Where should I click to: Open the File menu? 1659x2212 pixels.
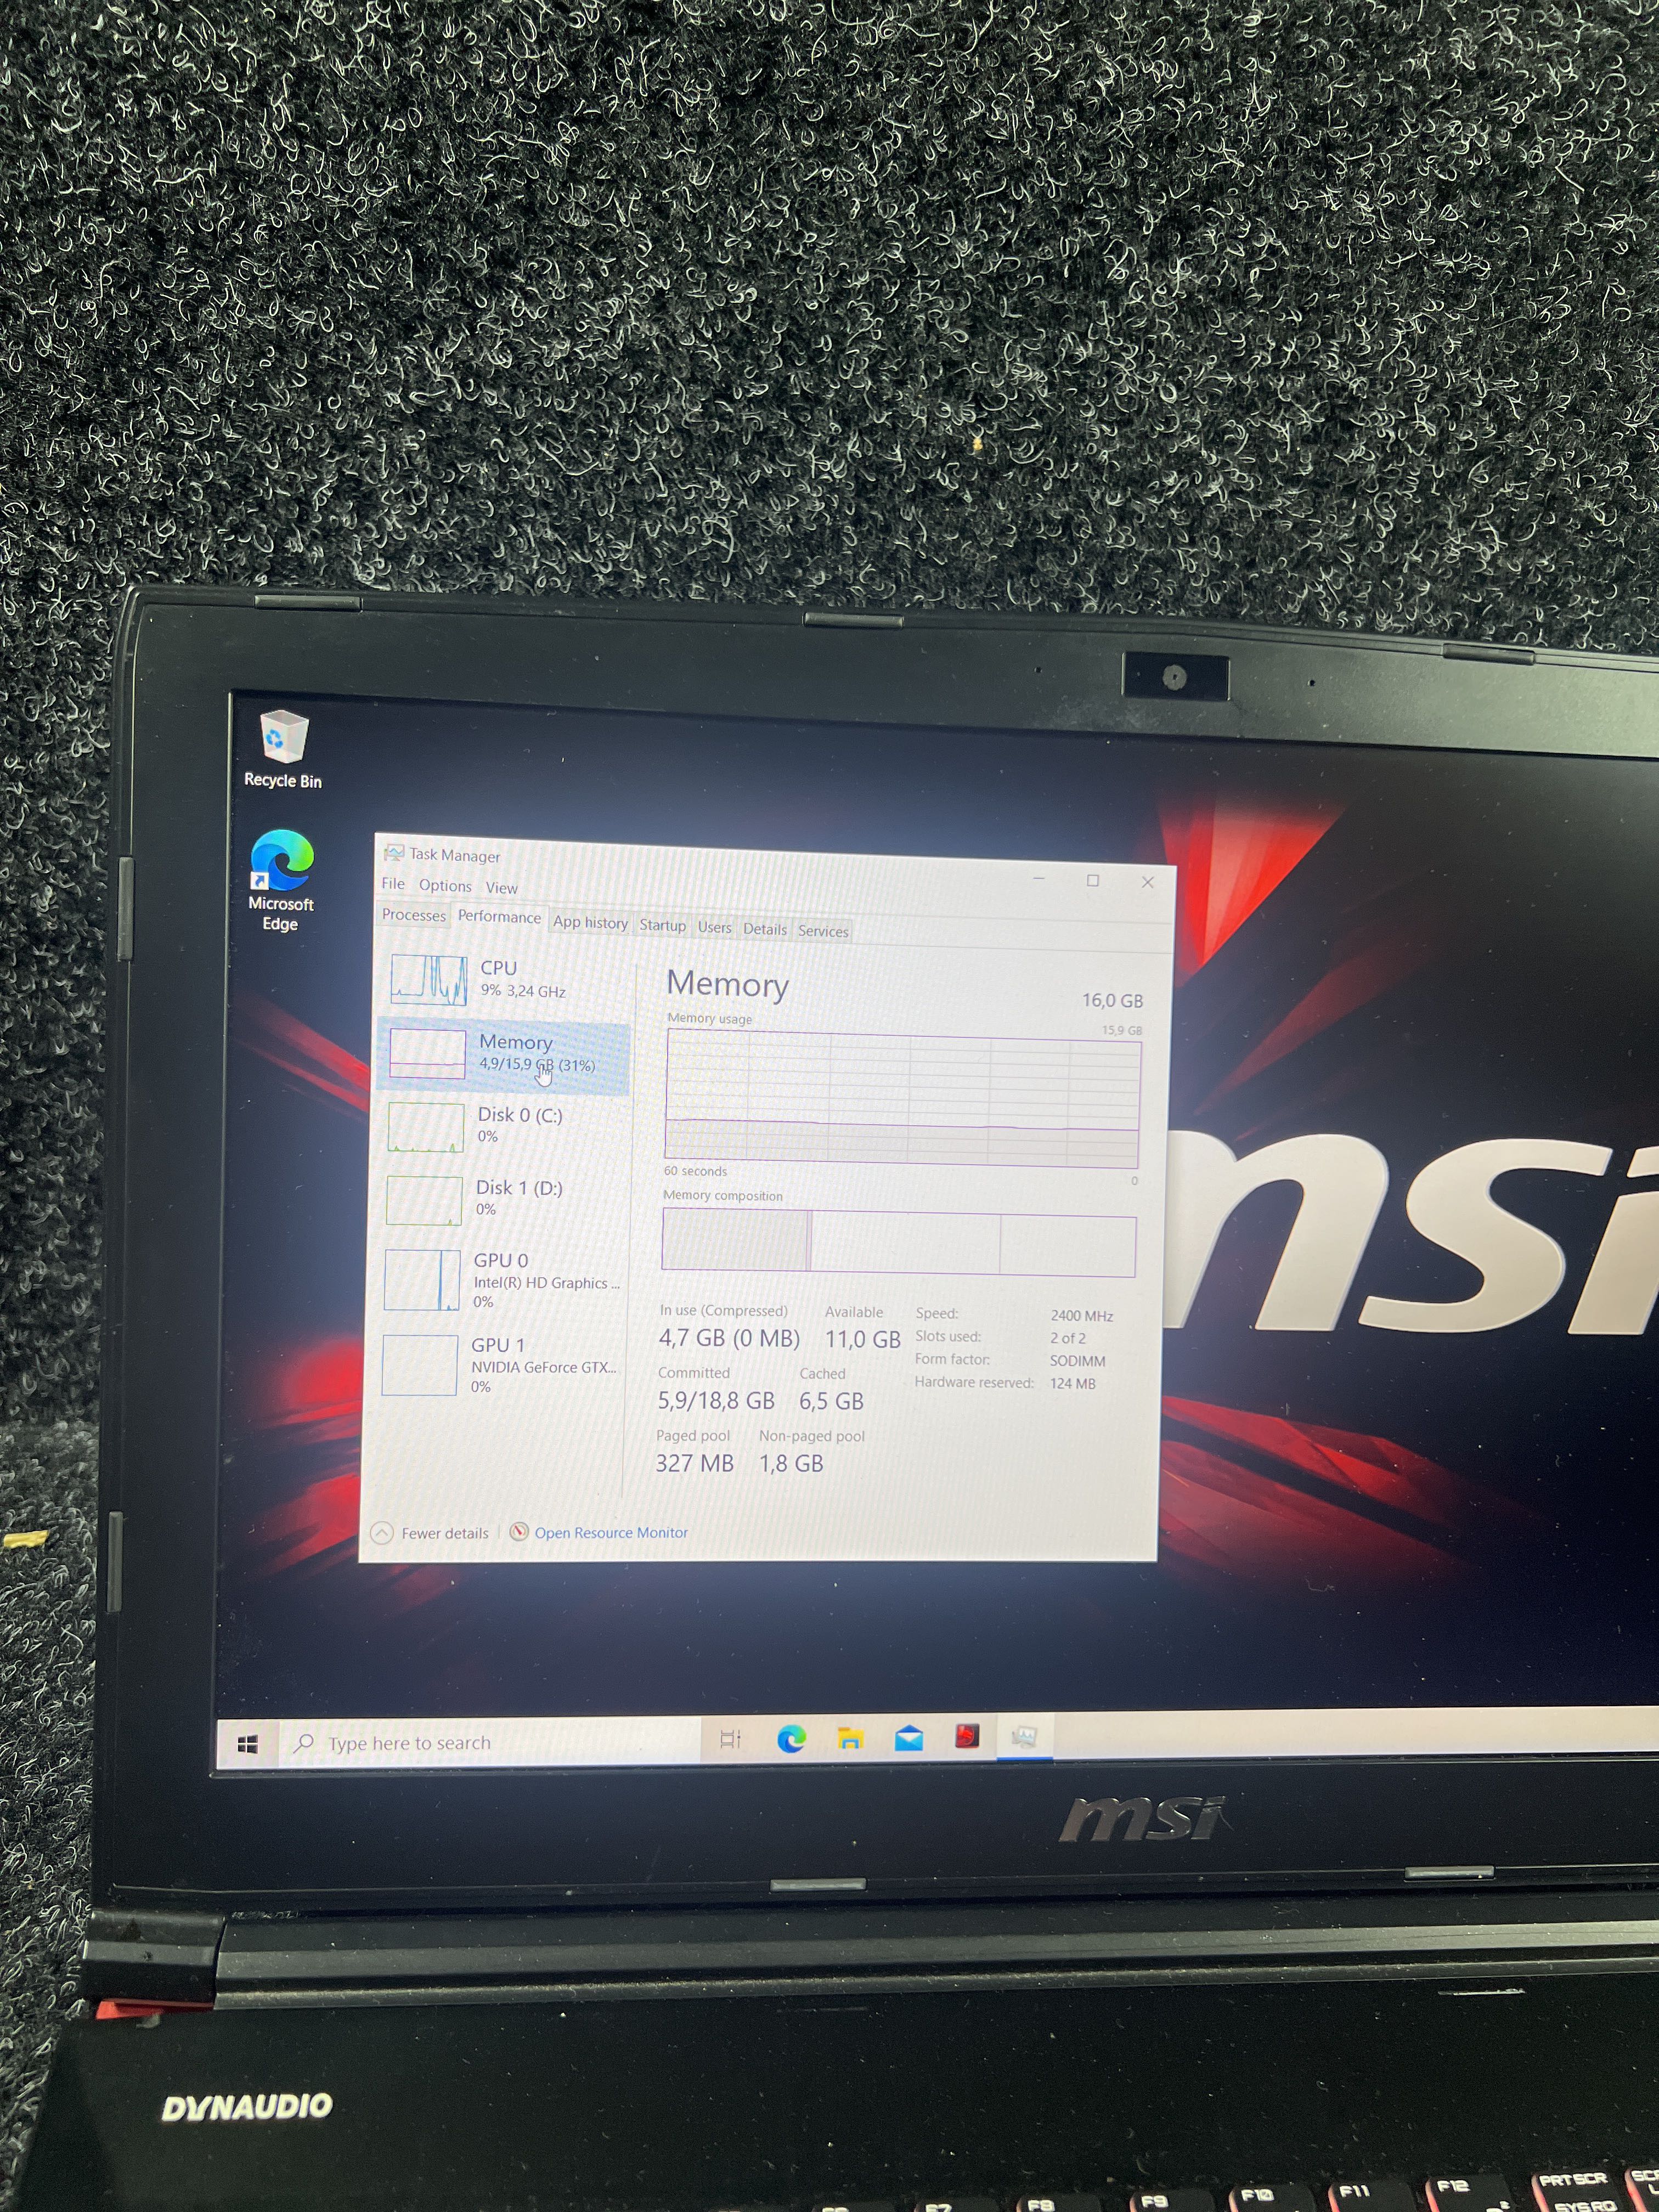tap(393, 884)
